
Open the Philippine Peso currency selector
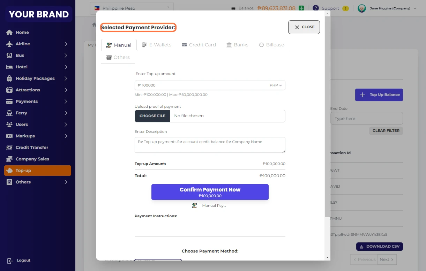tap(132, 8)
